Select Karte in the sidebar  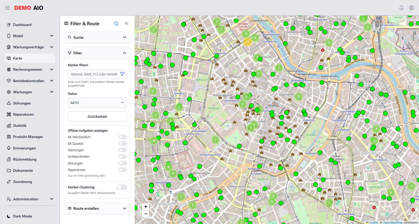(30, 58)
